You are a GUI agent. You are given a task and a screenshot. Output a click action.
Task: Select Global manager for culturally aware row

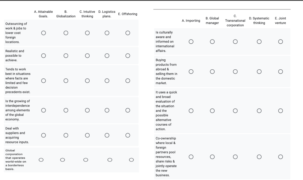212,42
